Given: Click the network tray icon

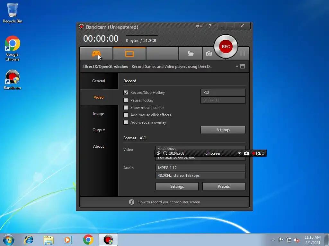Looking at the screenshot, I should [289, 240].
